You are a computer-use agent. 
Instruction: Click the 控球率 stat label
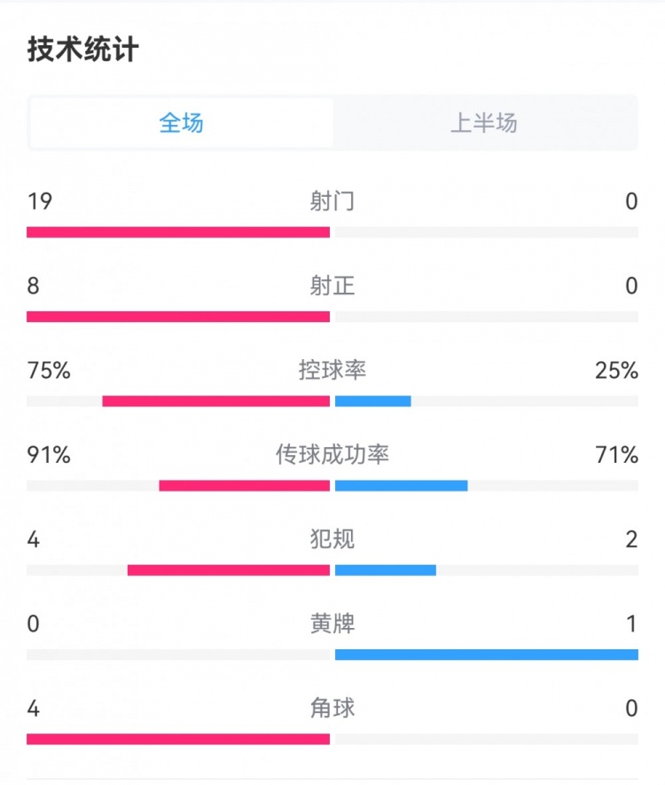tap(332, 370)
